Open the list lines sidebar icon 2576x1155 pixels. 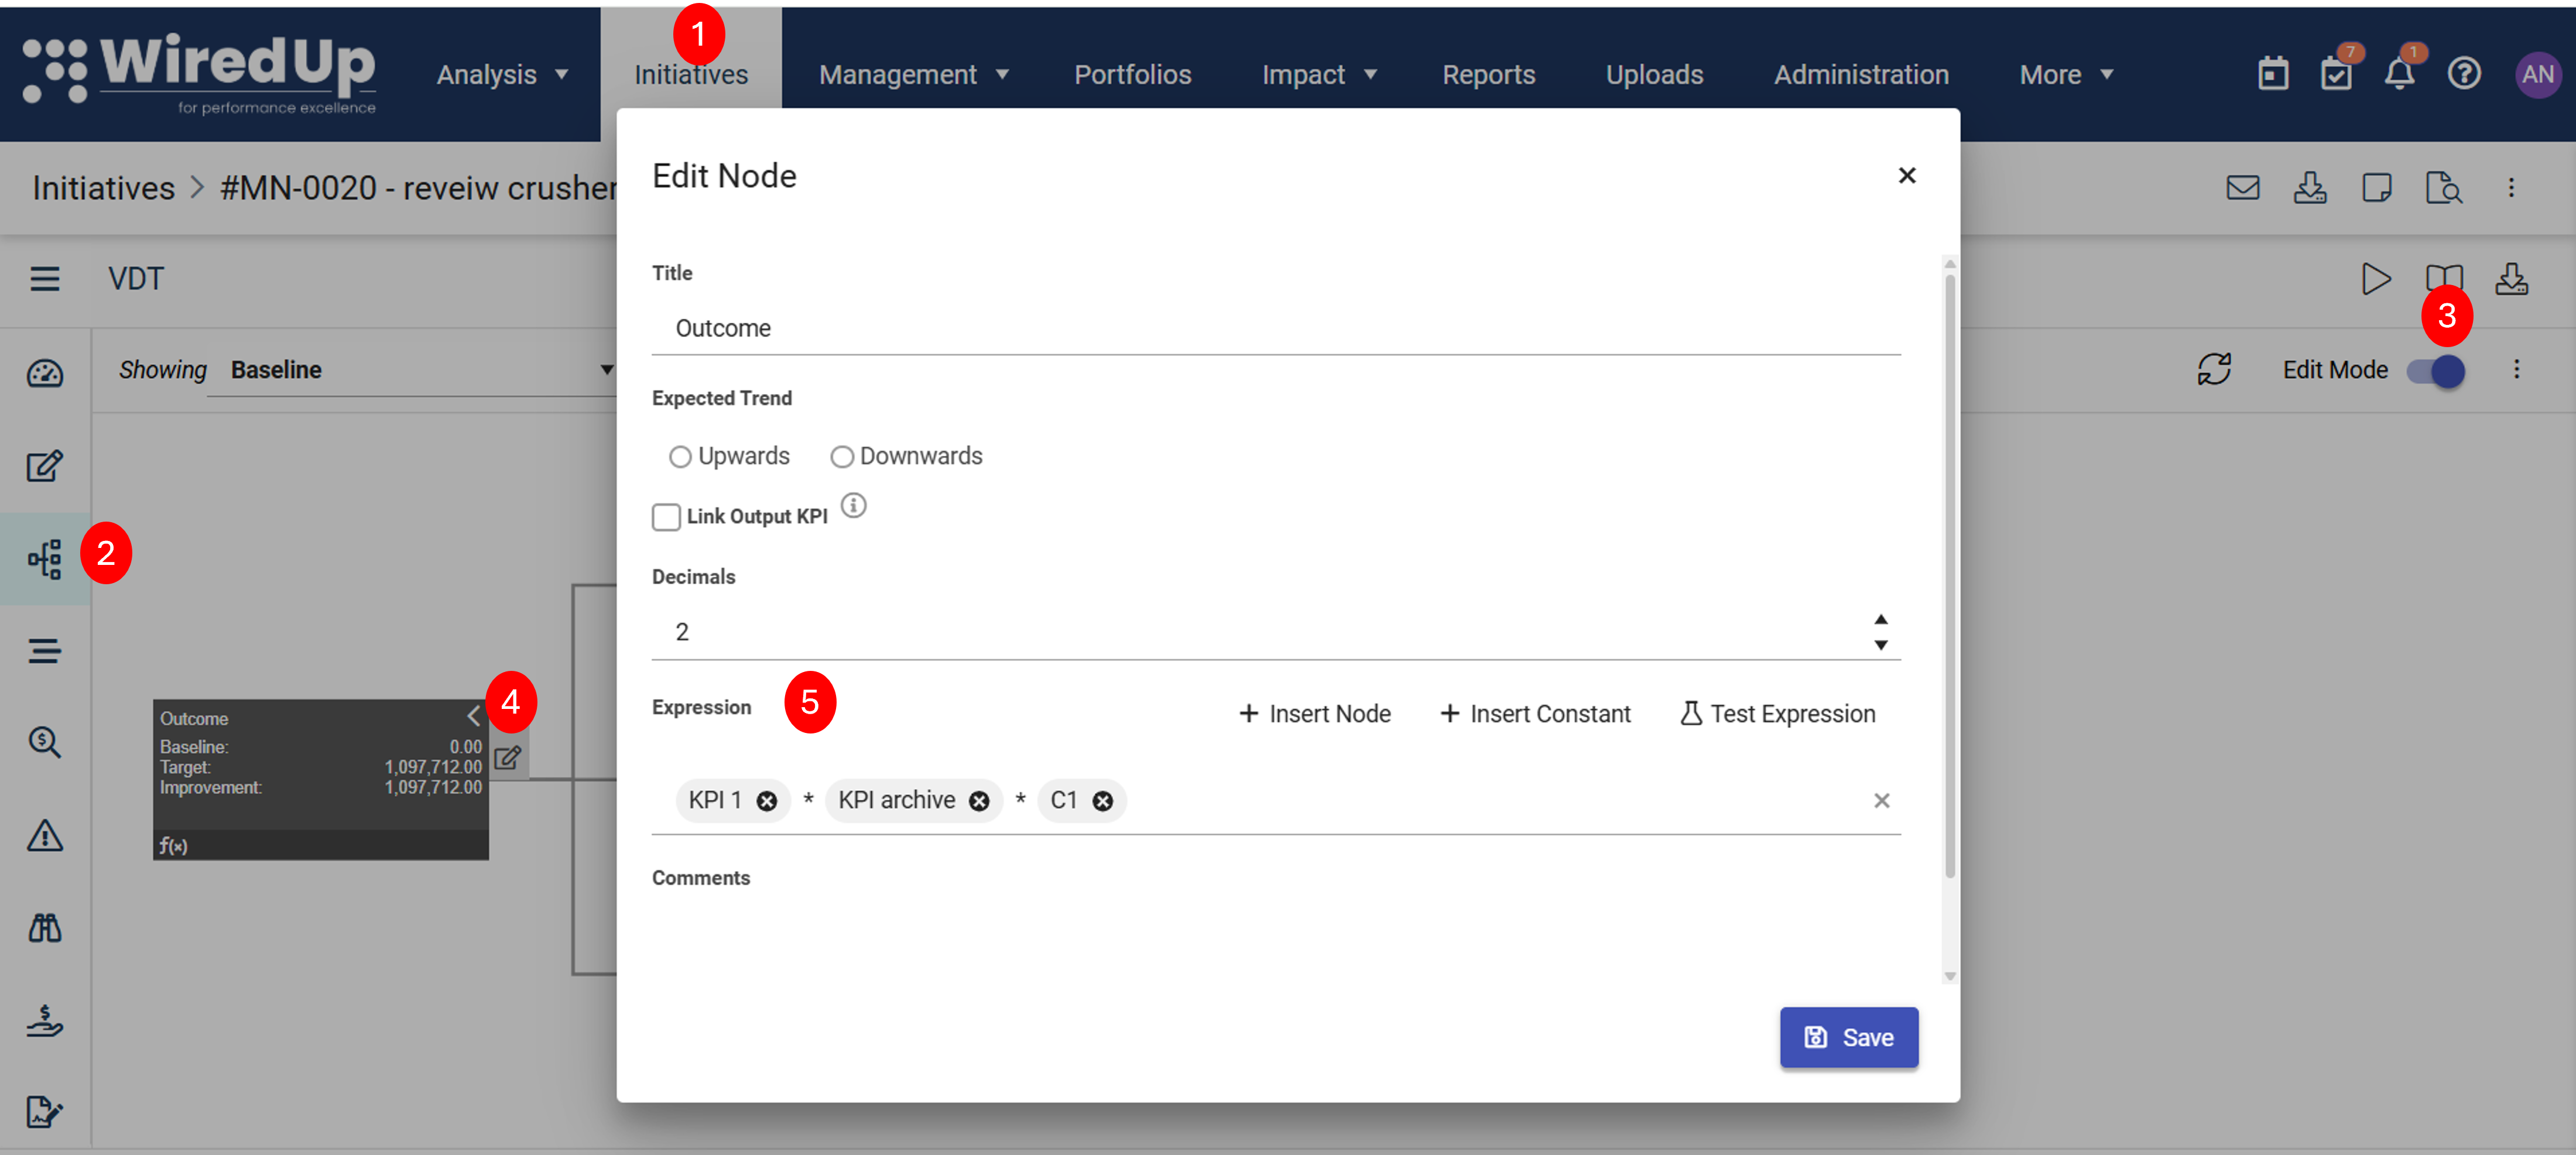(45, 651)
